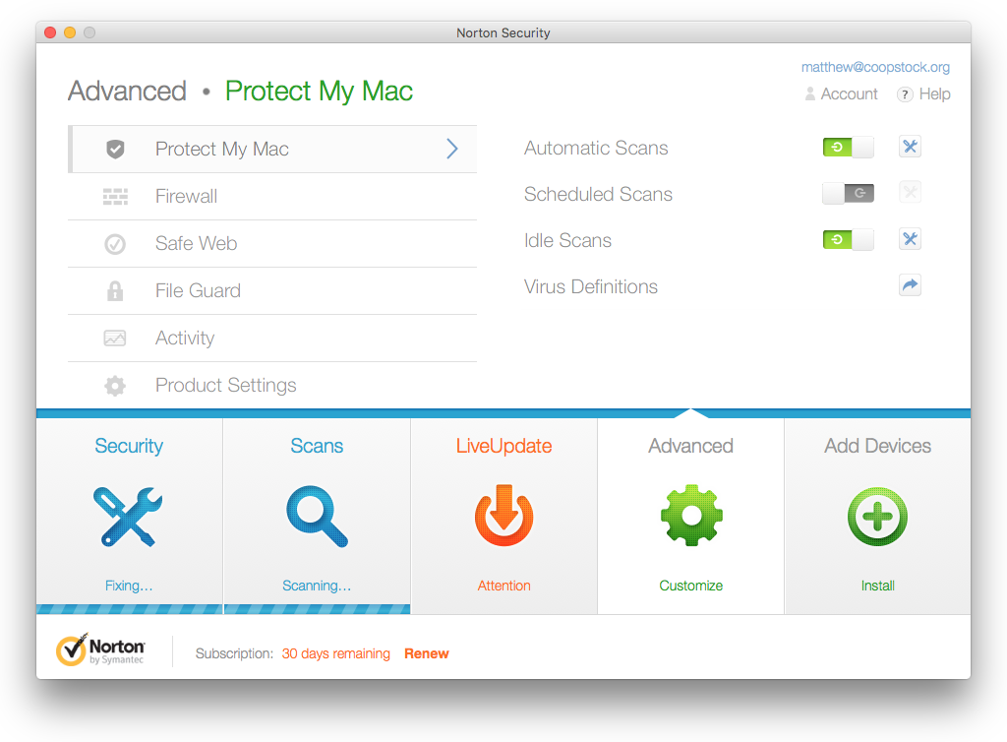Screen dimensions: 1007x742
Task: Click the Install label under Add Devices
Action: [877, 586]
